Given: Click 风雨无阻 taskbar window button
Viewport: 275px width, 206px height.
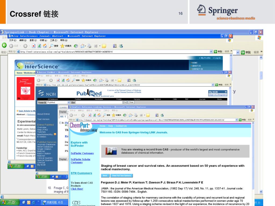Looking at the screenshot, I should 55,202.
